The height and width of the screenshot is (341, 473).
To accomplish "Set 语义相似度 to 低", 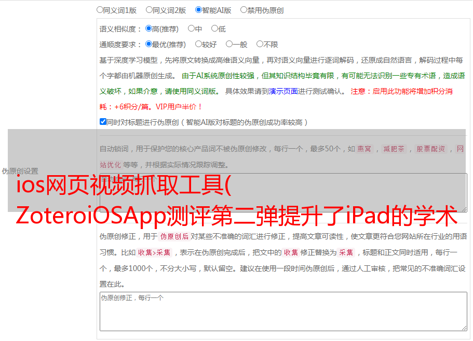I will [x=214, y=29].
